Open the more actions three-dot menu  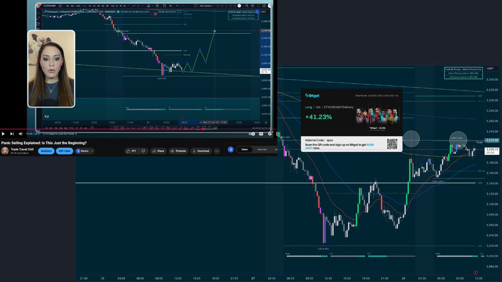point(217,151)
